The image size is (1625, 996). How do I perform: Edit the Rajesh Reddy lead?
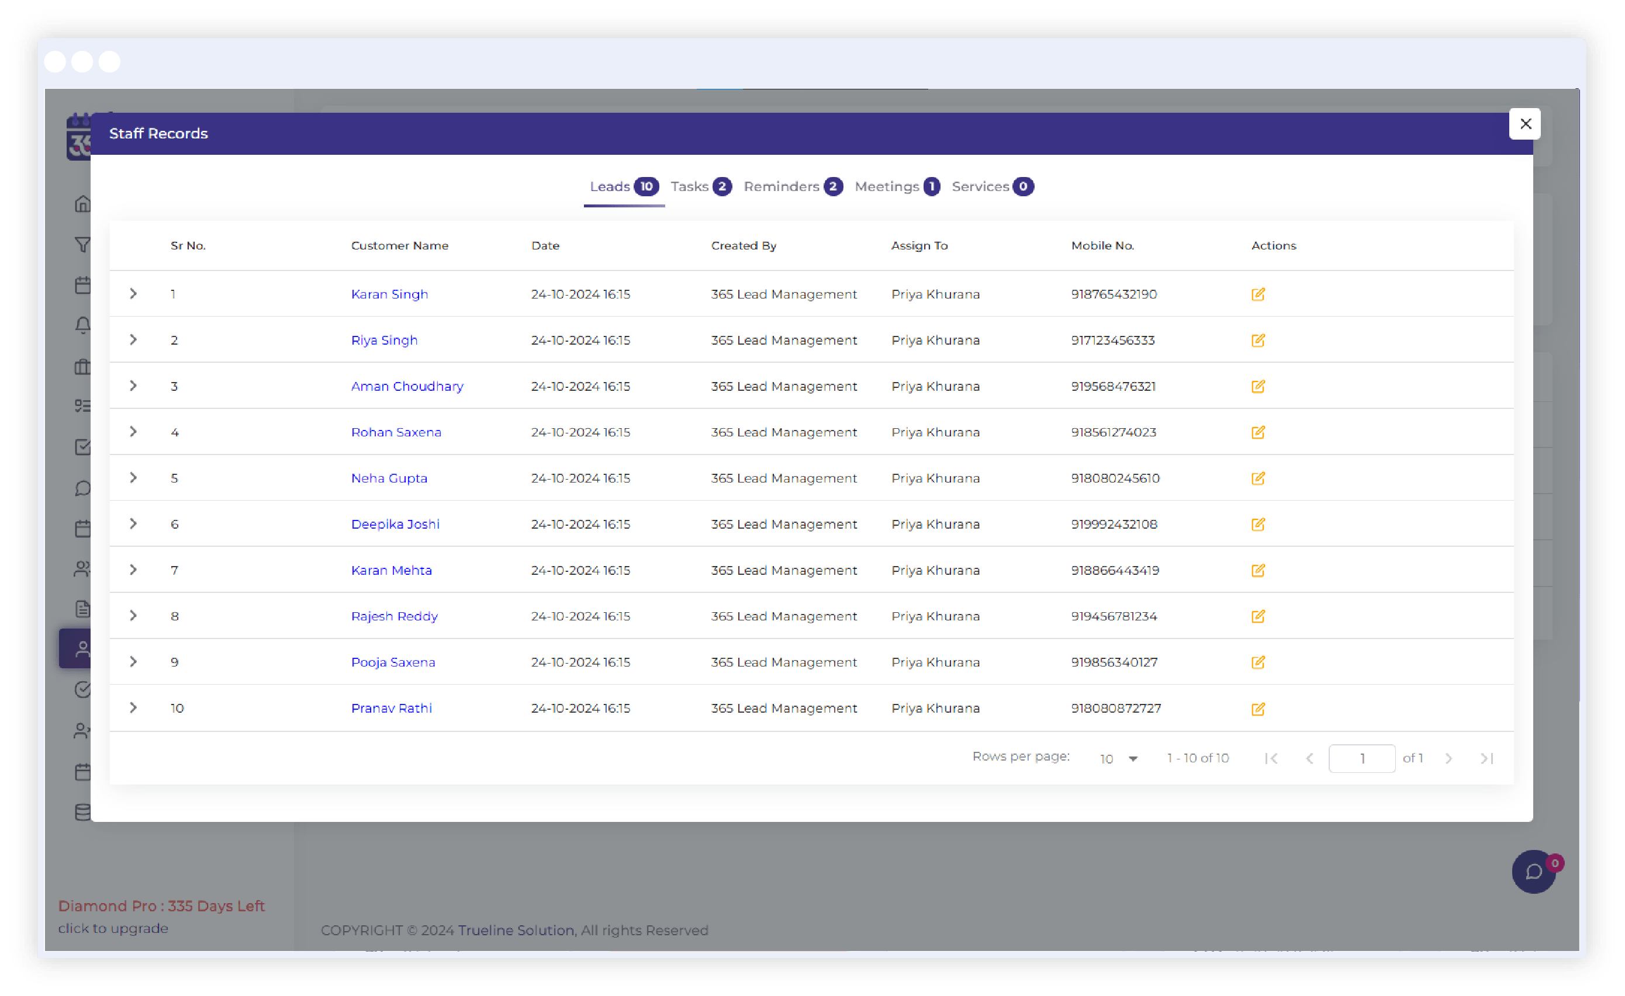[1258, 616]
